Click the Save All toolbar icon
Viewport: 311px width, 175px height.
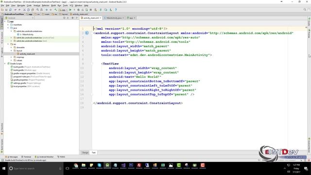(6, 10)
